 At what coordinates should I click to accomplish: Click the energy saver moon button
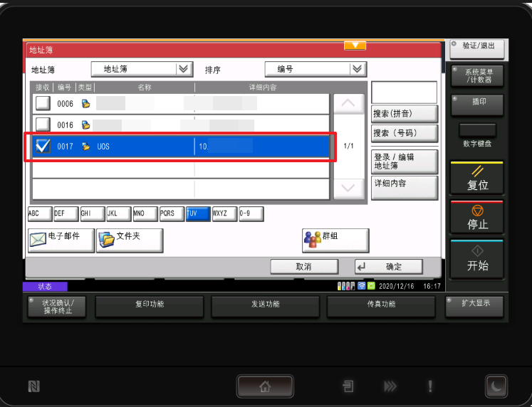click(x=496, y=386)
